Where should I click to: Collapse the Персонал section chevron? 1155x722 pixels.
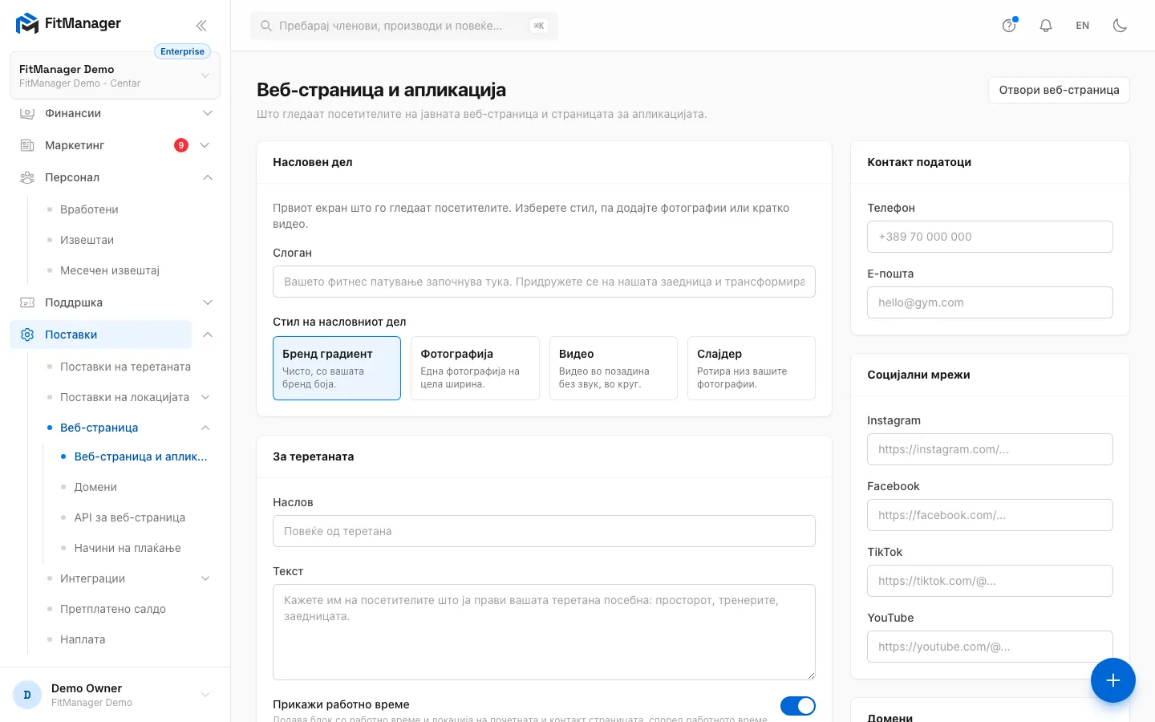coord(208,177)
